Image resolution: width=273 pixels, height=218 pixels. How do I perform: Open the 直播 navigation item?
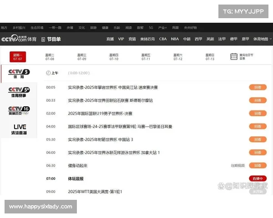click(x=110, y=39)
